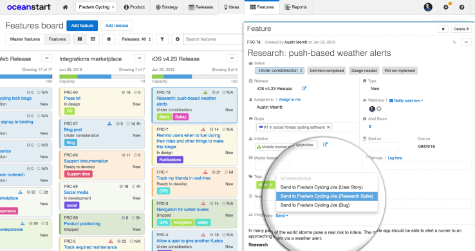Screen dimensions: 475x251
Task: Open the Releases: All filter dropdown
Action: coord(136,39)
